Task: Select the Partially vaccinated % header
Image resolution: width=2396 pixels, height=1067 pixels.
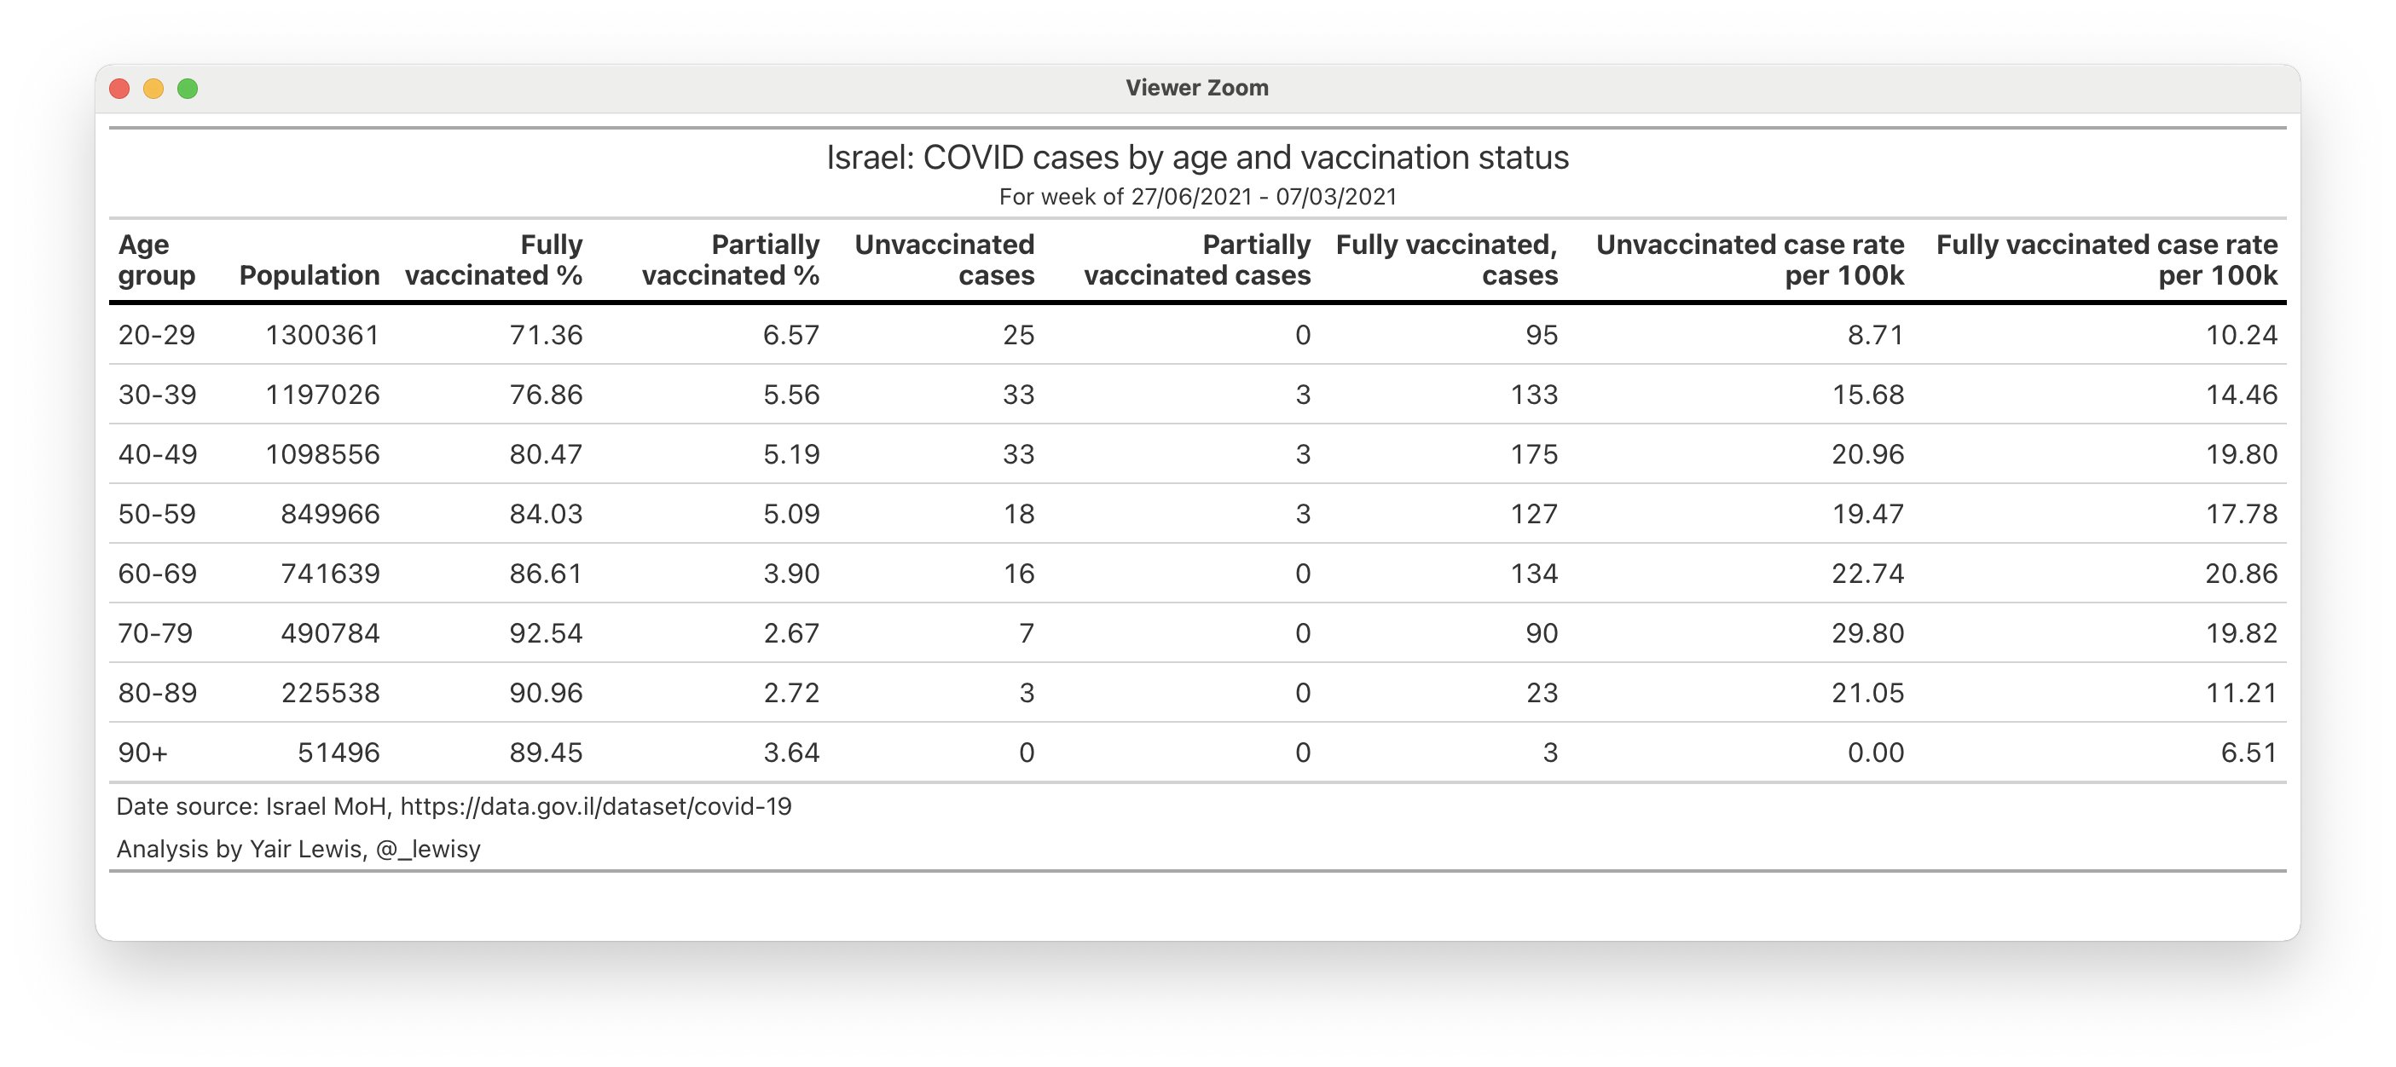Action: pyautogui.click(x=731, y=259)
